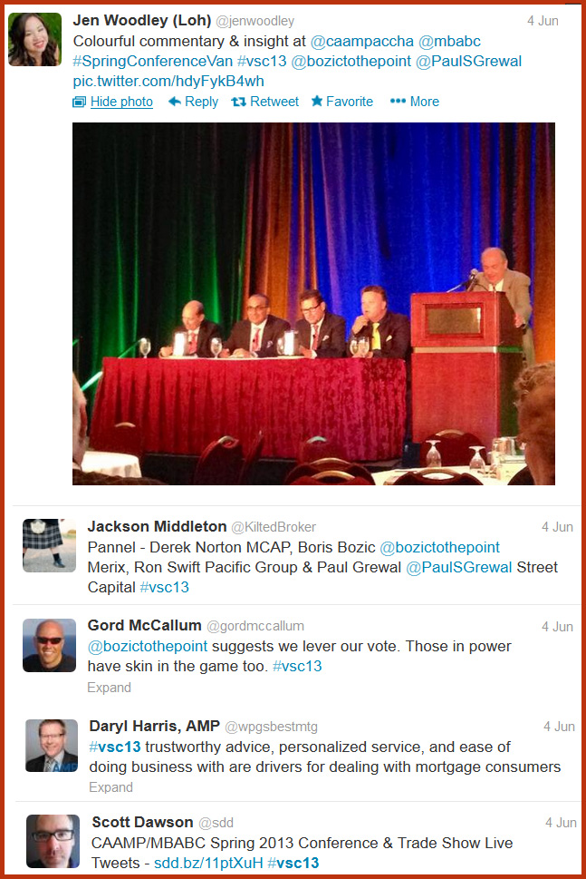586x879 pixels.
Task: Click Hide photo to collapse image
Action: click(121, 102)
